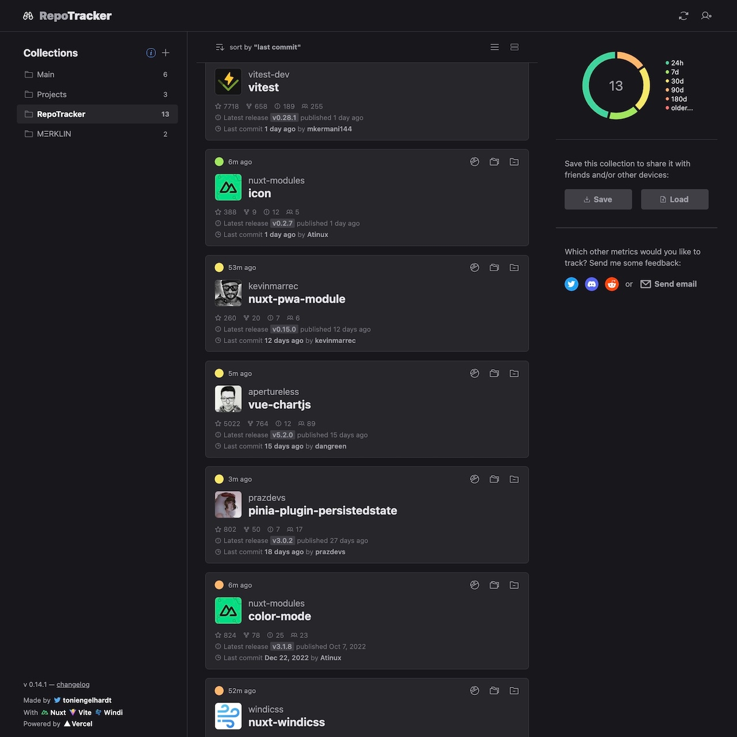Switch to compact list view icon
The height and width of the screenshot is (737, 737).
495,47
